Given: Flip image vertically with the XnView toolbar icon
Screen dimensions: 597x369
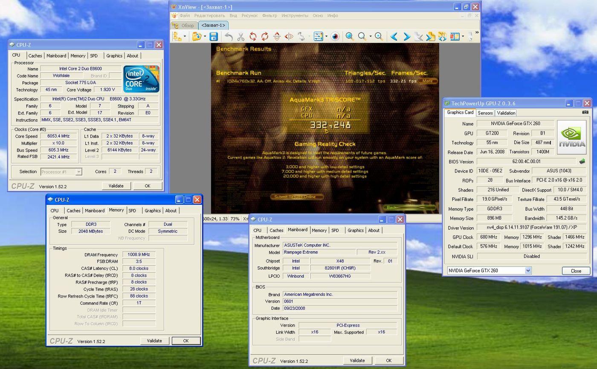Looking at the screenshot, I should [277, 37].
